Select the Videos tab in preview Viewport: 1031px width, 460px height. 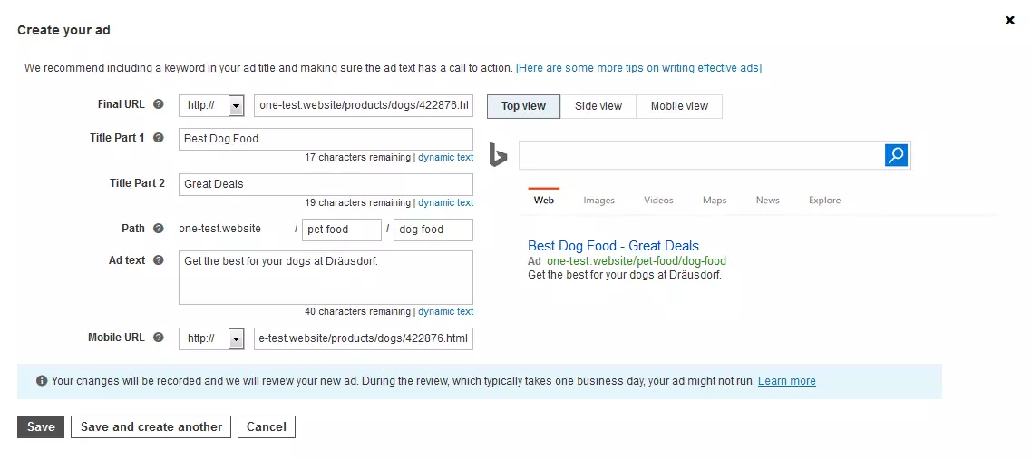click(x=659, y=200)
